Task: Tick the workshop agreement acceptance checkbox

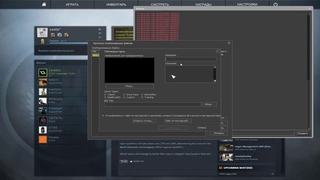Action: pos(103,115)
